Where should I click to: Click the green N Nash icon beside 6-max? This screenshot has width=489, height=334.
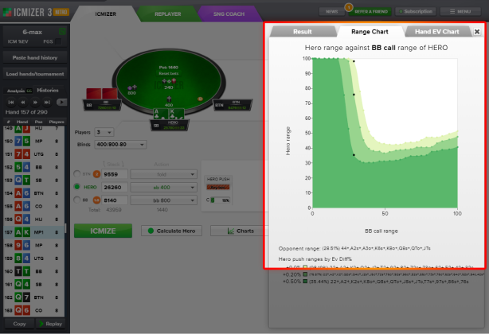pos(62,32)
